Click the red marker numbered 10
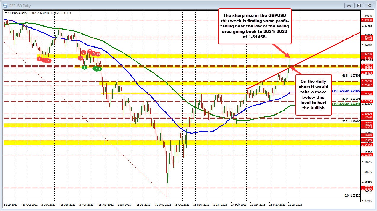Screen dimensions: 377x211 (98, 54)
